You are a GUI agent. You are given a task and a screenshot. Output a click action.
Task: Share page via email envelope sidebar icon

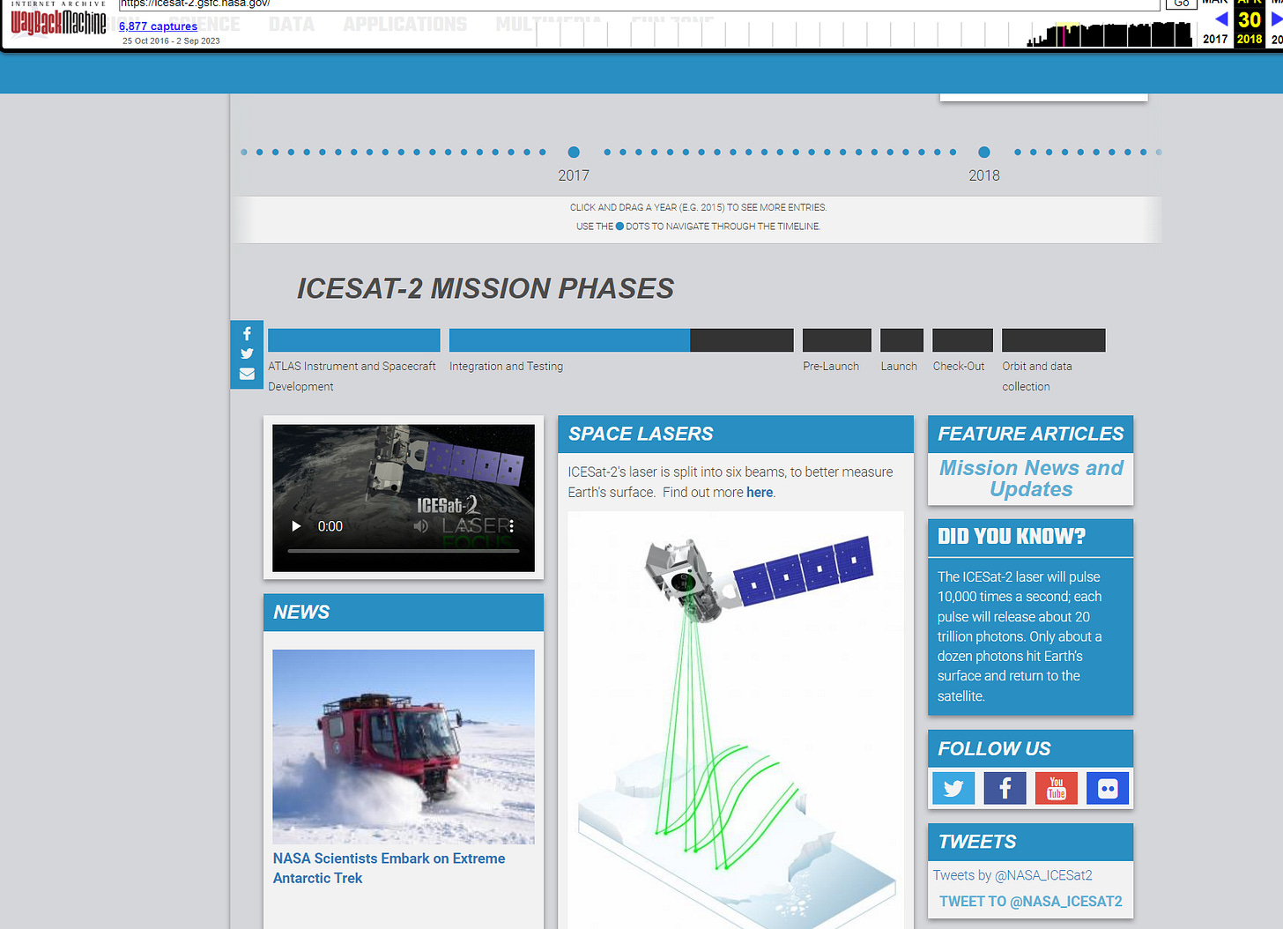click(247, 374)
